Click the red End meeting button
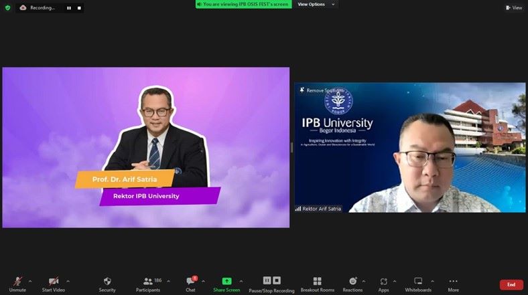Image resolution: width=528 pixels, height=295 pixels. pos(511,284)
